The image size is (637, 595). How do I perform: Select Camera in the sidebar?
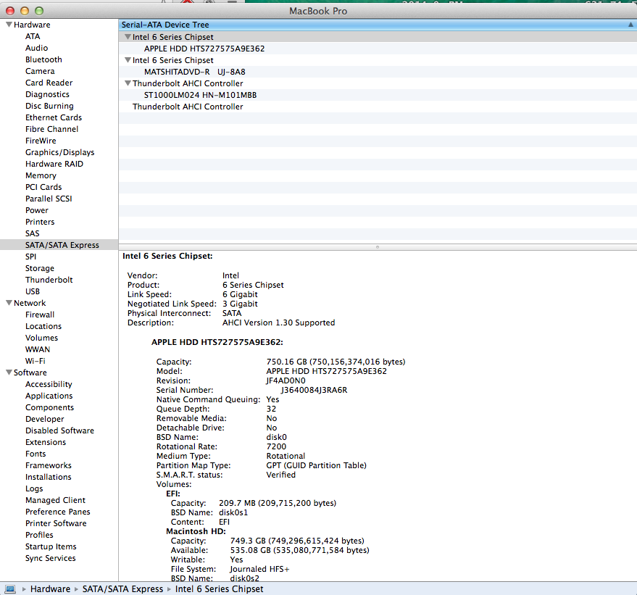tap(40, 71)
